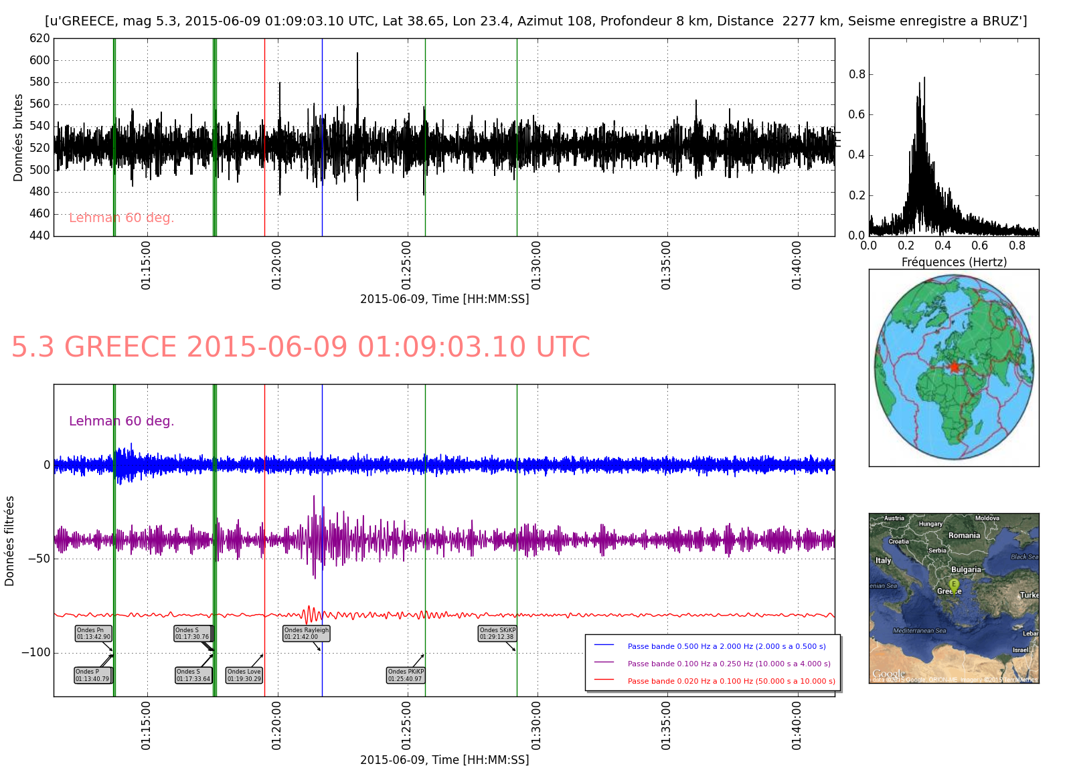Viewport: 1071px width, 774px height.
Task: Select the red 0.020 Hz passband legend entry
Action: point(731,681)
